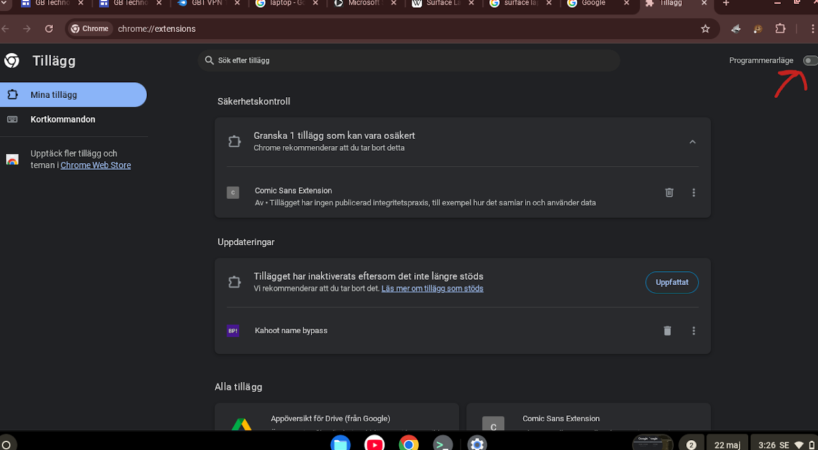
Task: Select Mina tillägg in the sidebar
Action: (73, 95)
